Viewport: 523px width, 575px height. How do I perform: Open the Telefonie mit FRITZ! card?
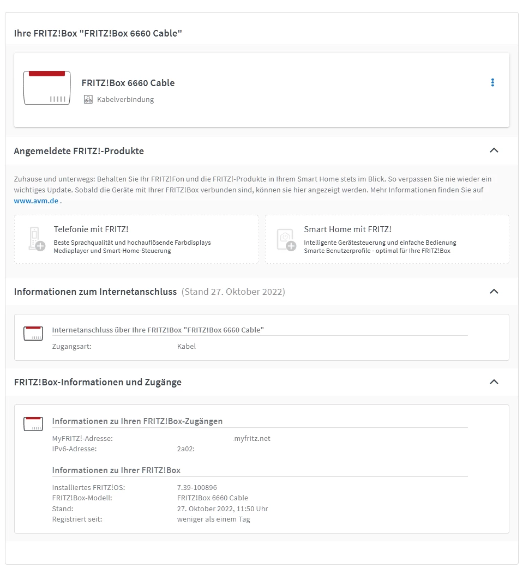point(136,239)
